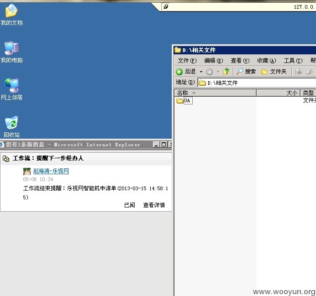Open forward history dropdown arrow

tap(218, 72)
